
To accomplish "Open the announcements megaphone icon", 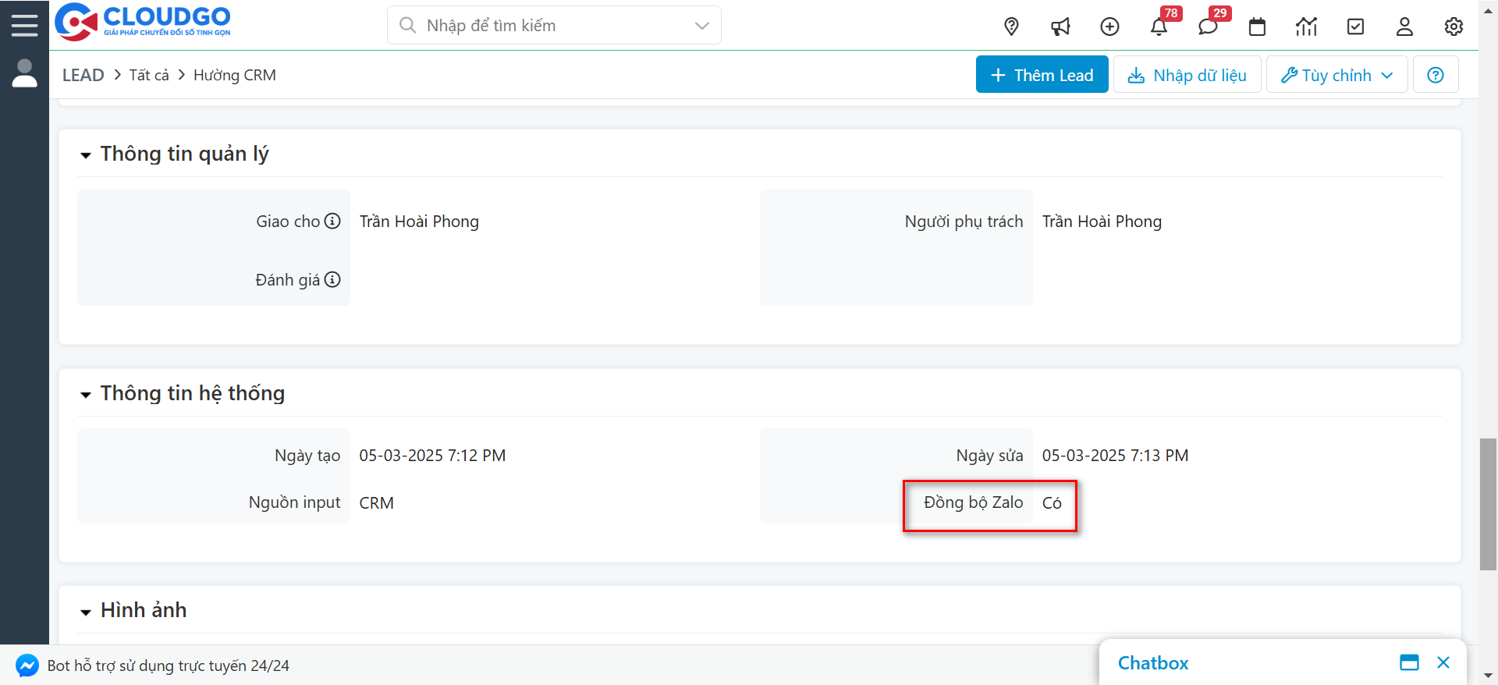I will coord(1060,27).
